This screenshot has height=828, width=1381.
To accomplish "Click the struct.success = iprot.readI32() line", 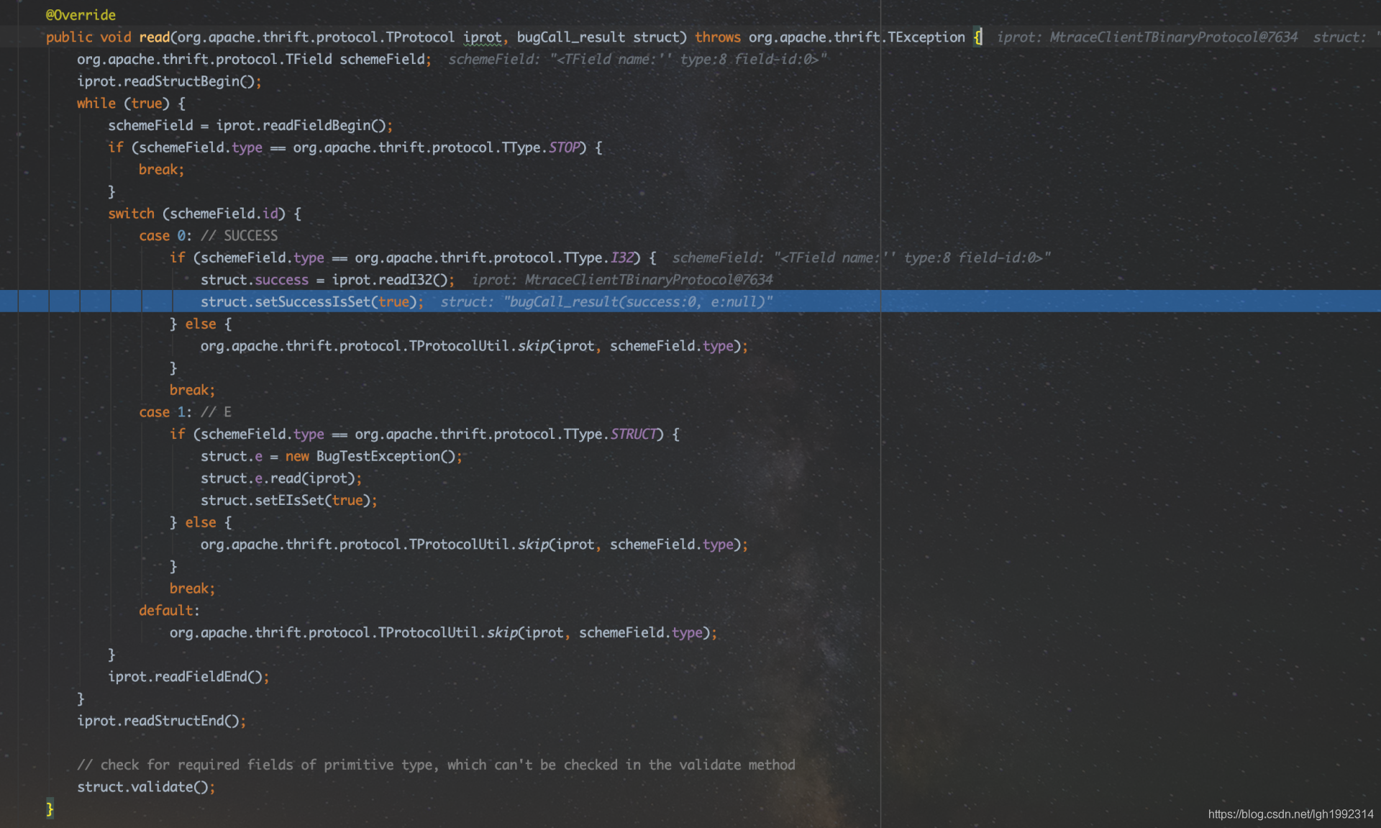I will tap(327, 280).
